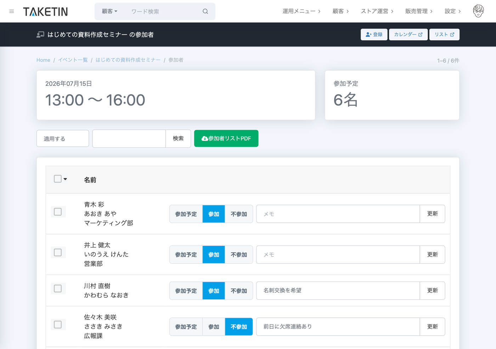Click the 登録 button
The width and height of the screenshot is (496, 349).
click(374, 34)
